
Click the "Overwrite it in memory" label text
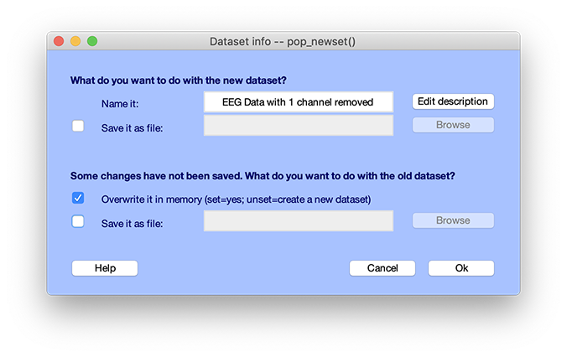(x=236, y=199)
